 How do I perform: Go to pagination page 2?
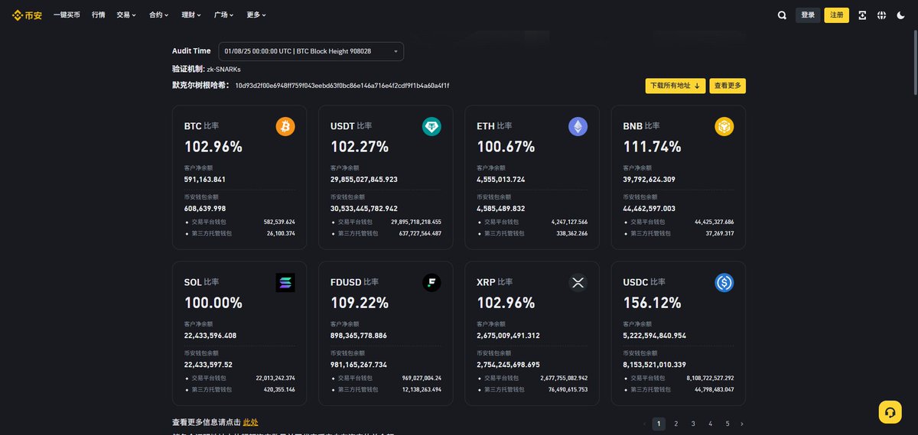click(x=676, y=424)
